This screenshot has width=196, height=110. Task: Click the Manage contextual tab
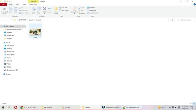tap(33, 1)
